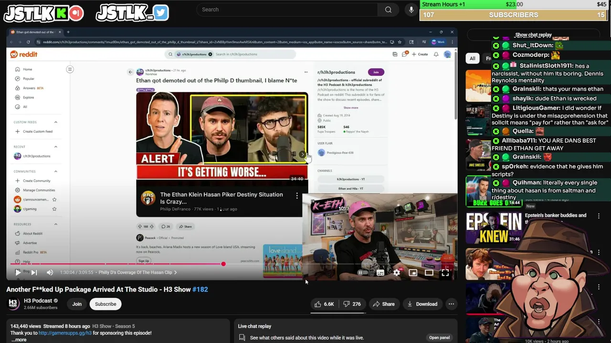The width and height of the screenshot is (611, 343).
Task: Collapse the Reddit sidebar with hamburger button
Action: 70,70
